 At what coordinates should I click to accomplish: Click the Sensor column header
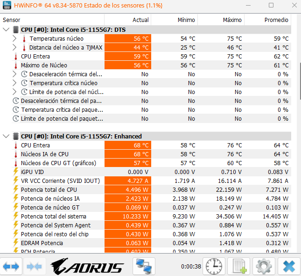pyautogui.click(x=52, y=20)
